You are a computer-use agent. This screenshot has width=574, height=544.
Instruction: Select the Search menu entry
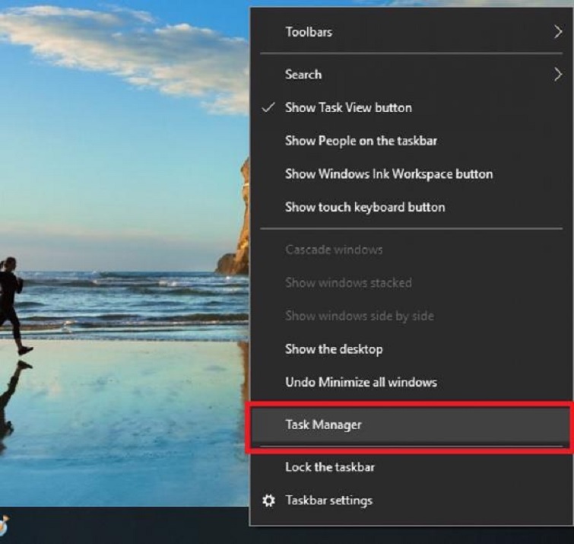pyautogui.click(x=303, y=75)
